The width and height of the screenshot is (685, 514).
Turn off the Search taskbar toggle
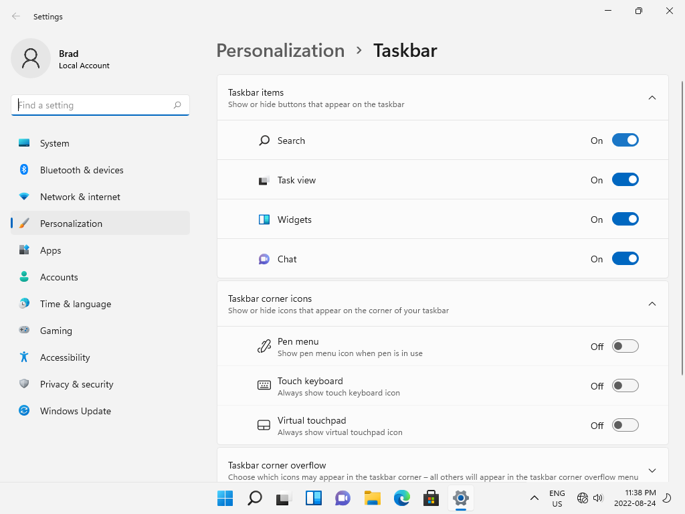click(625, 140)
